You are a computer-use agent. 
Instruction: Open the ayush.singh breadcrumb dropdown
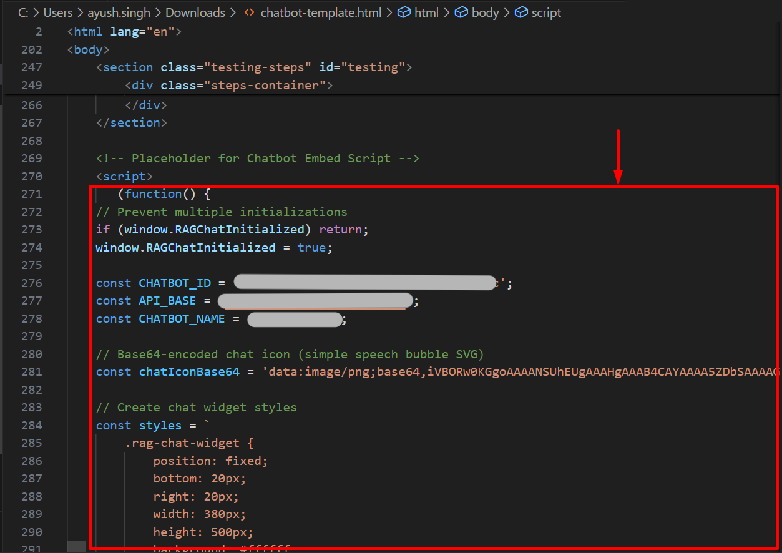pos(119,12)
